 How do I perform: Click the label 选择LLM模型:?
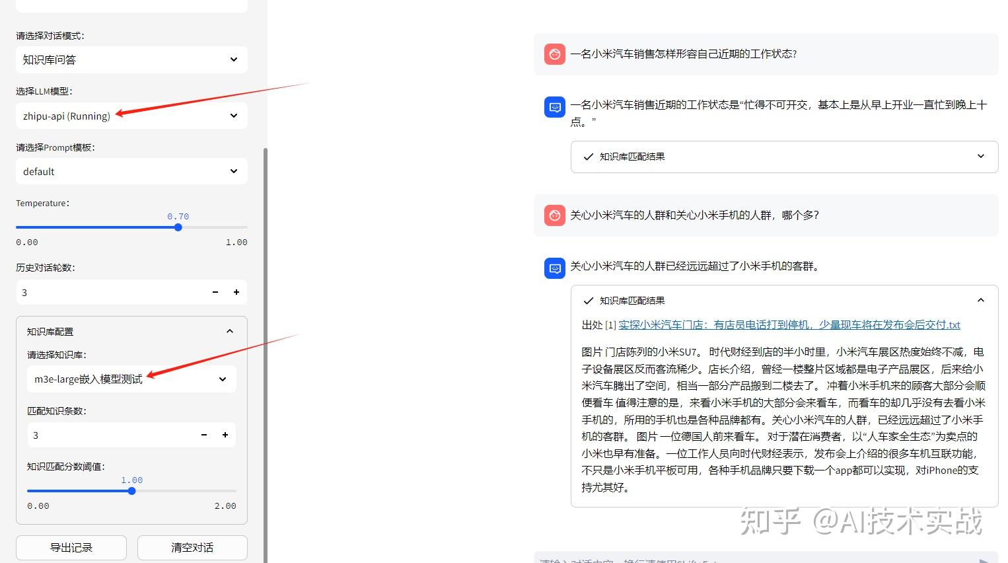click(x=44, y=91)
